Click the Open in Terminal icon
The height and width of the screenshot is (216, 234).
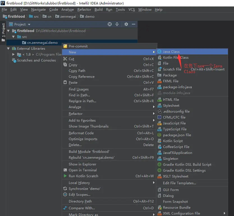[65, 170]
